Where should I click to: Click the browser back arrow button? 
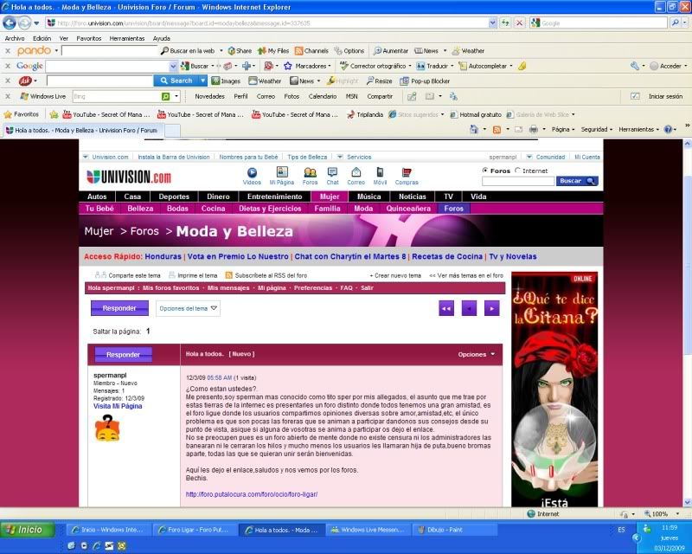(10, 23)
